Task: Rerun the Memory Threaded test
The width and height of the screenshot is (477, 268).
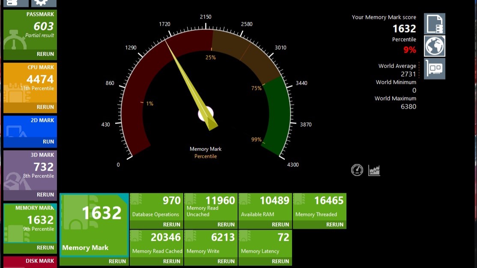Action: click(335, 224)
